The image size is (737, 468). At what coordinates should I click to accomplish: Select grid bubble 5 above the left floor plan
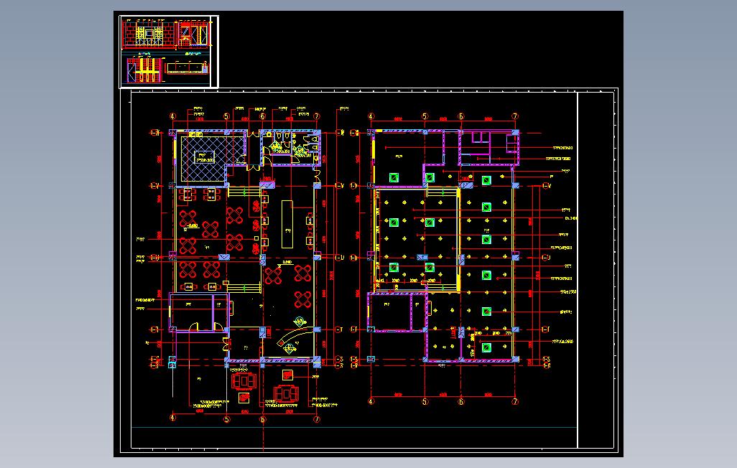coord(226,116)
